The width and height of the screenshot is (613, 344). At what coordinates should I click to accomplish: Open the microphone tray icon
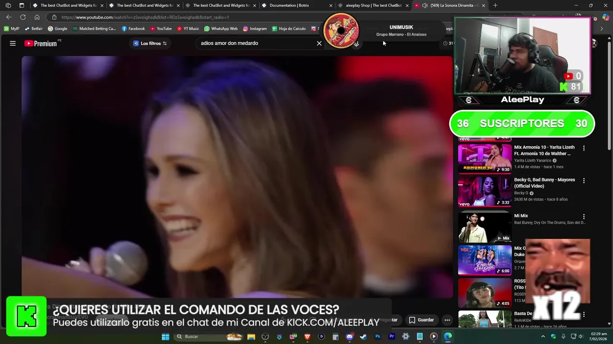(x=564, y=336)
